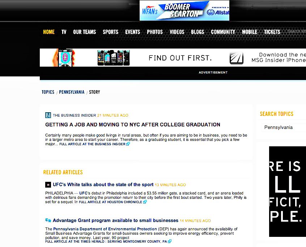Image resolution: width=306 pixels, height=247 pixels.
Task: Open the MOBILE nav item
Action: (250, 32)
